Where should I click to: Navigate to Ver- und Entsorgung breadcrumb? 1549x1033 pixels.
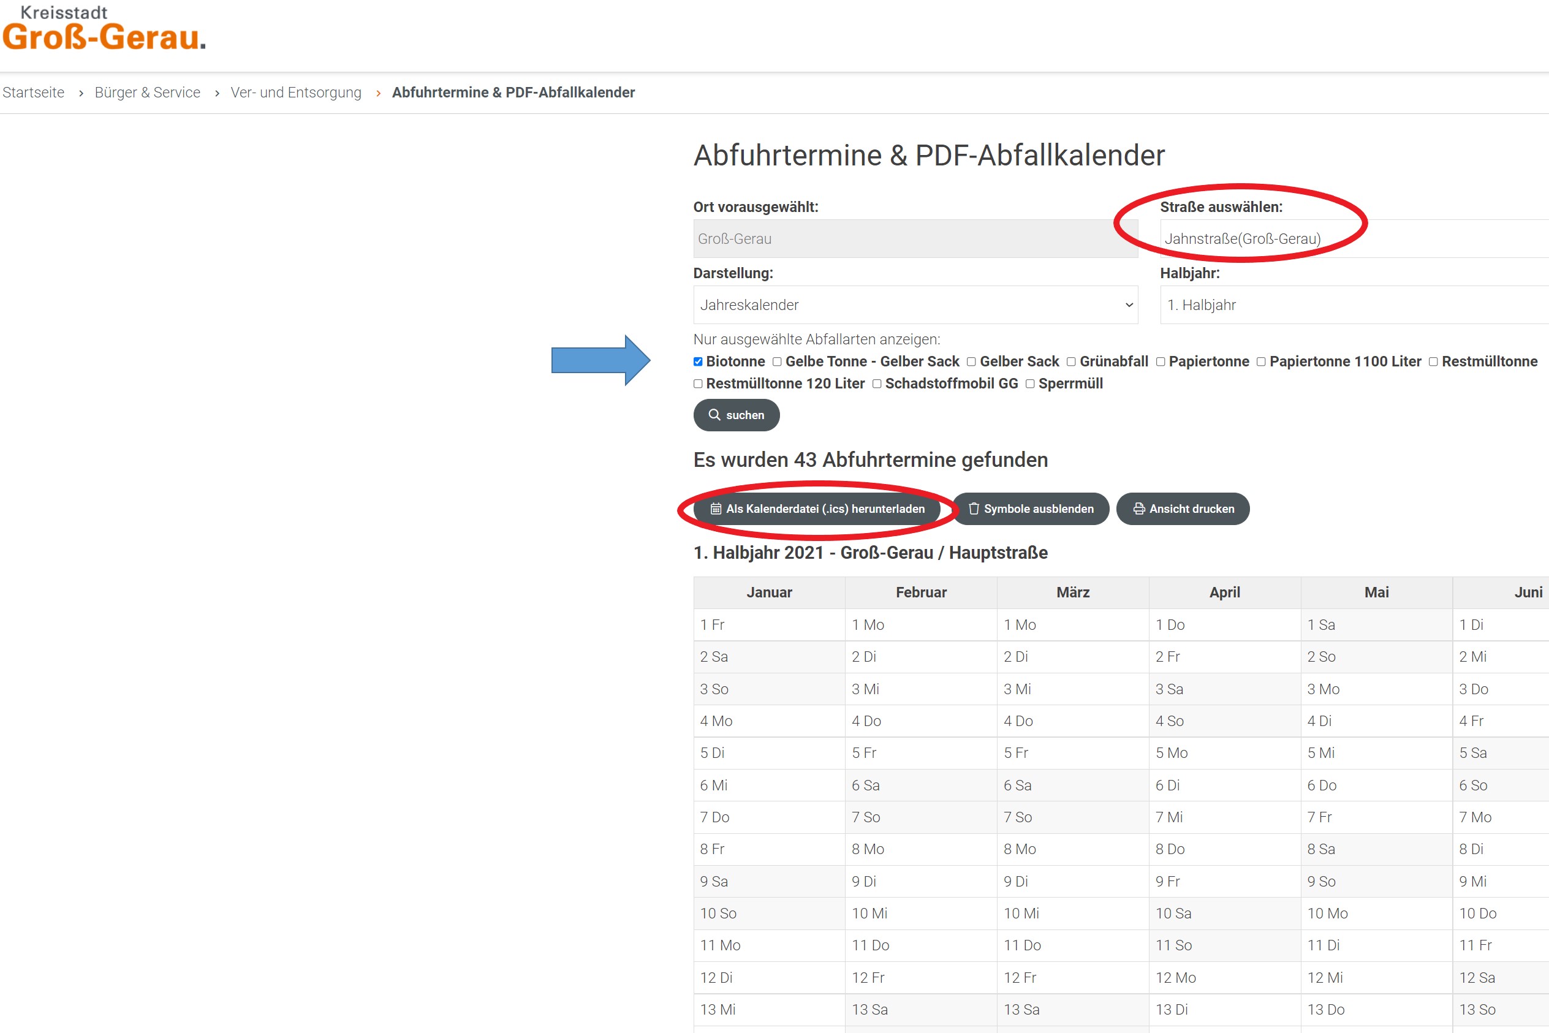click(x=296, y=93)
